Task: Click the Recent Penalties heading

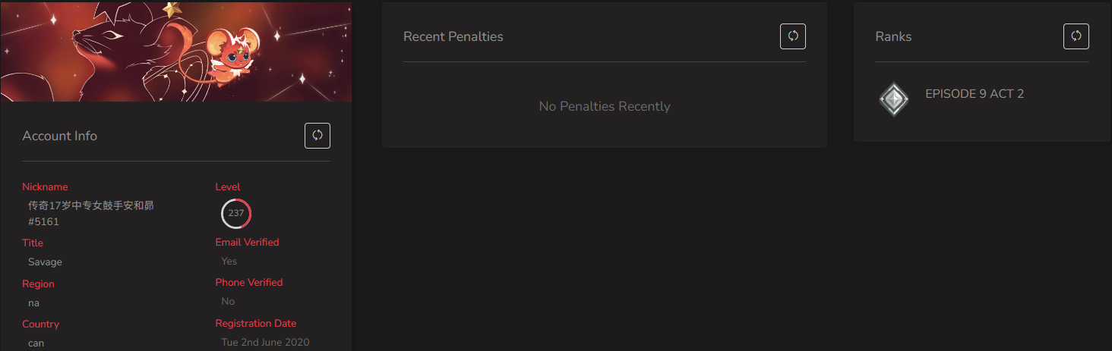Action: [x=453, y=36]
